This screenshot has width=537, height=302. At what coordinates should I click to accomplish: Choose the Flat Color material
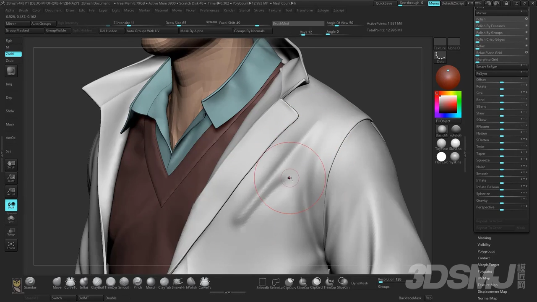tap(441, 158)
